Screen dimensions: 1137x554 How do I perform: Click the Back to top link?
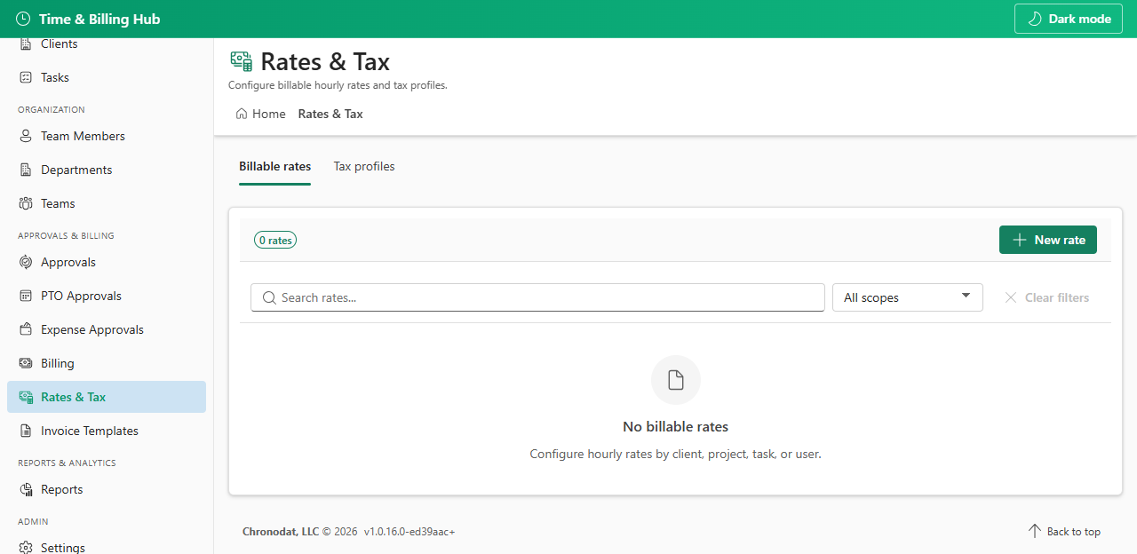(1064, 531)
